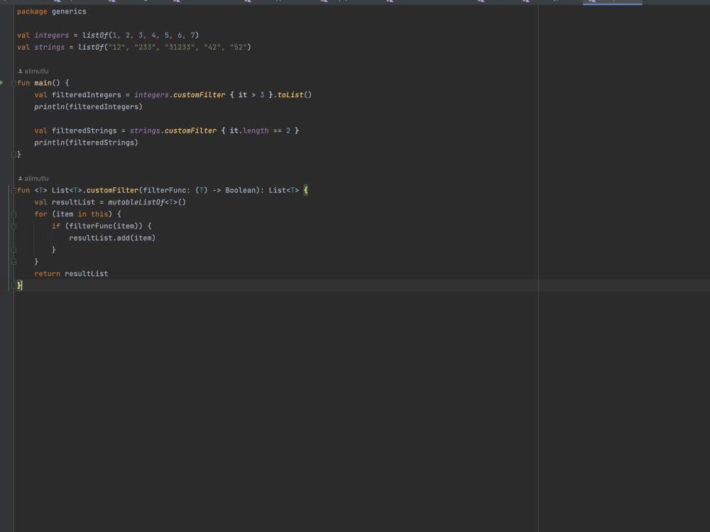Click the highlighted closing brace on last line
Screen dimensions: 710x532
[x=19, y=285]
